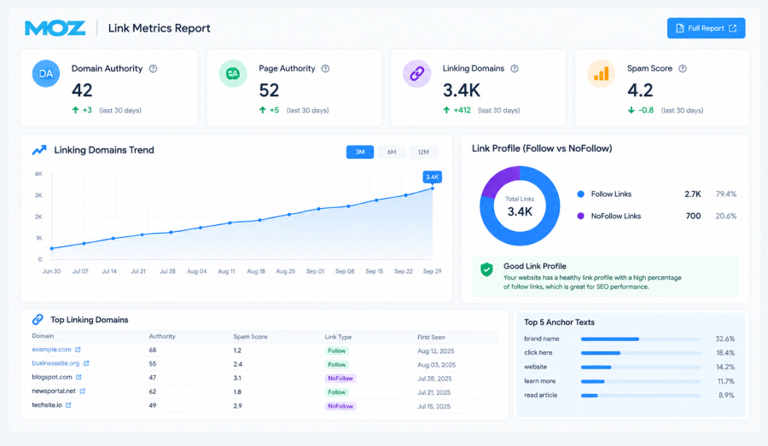Open blogspot.com external link icon

pyautogui.click(x=79, y=377)
